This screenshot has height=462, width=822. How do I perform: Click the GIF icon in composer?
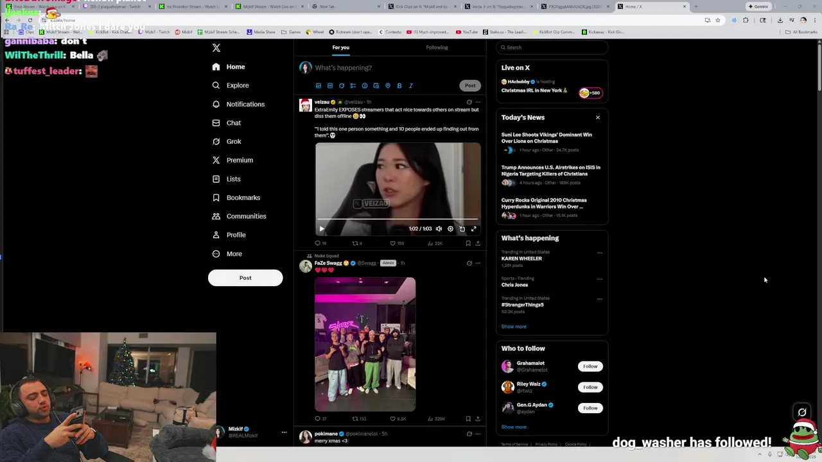330,86
